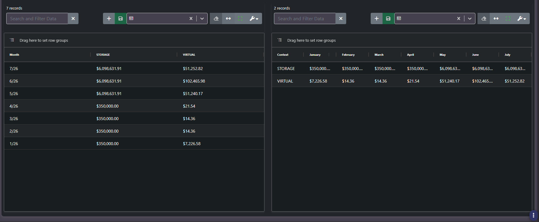The width and height of the screenshot is (539, 222).
Task: Click the add (plus) button in right grid toolbar
Action: 377,18
